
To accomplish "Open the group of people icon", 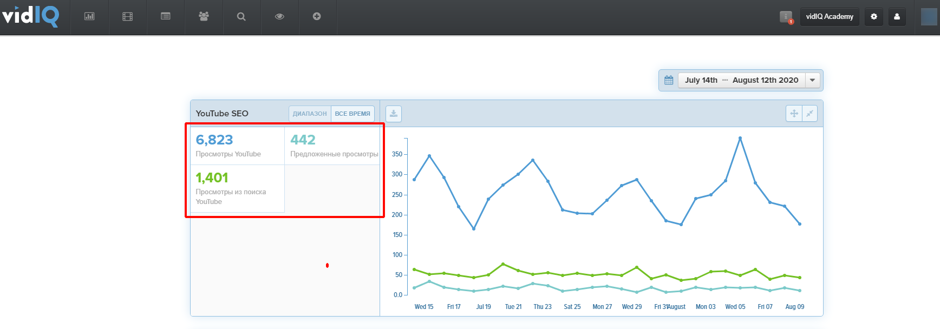I will coord(204,16).
